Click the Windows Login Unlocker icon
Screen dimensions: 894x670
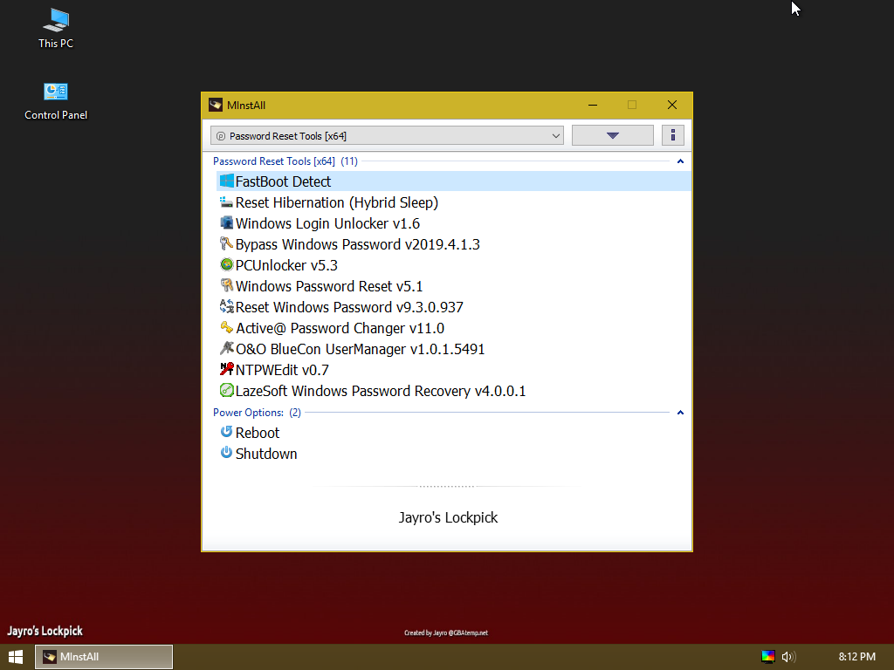226,222
